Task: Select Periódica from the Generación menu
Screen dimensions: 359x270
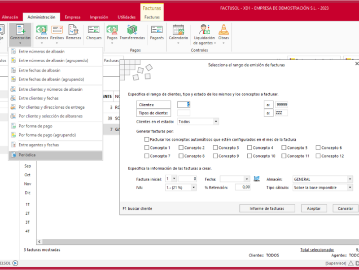Action: [x=27, y=155]
